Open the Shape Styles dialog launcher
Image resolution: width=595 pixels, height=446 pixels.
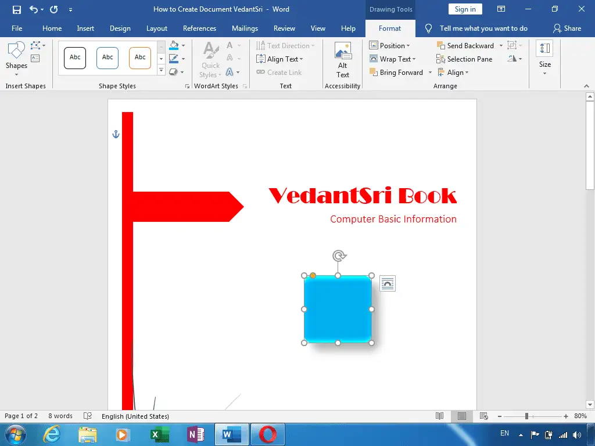click(187, 87)
